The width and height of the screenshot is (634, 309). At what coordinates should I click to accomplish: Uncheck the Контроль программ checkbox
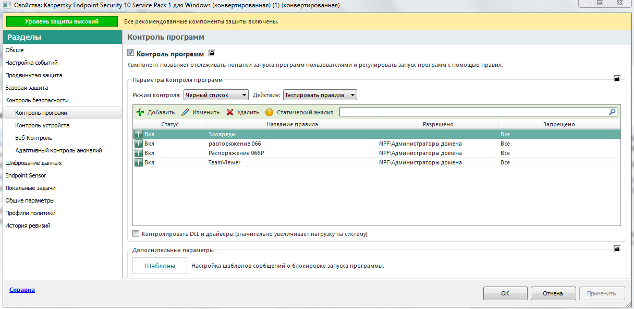131,53
